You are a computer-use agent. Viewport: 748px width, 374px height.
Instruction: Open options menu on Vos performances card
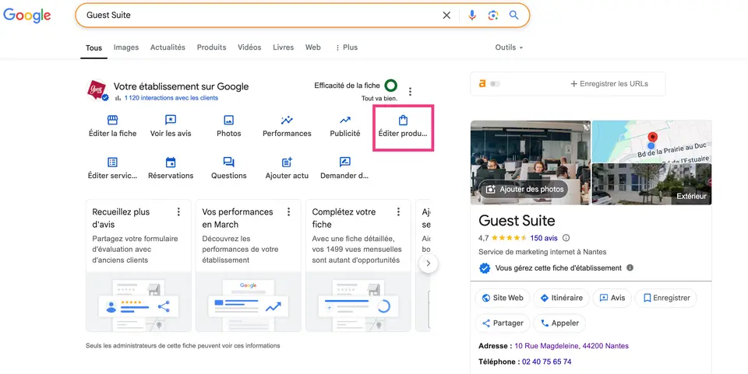[x=288, y=211]
